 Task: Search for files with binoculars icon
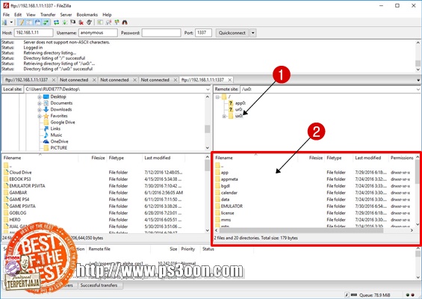(x=125, y=22)
